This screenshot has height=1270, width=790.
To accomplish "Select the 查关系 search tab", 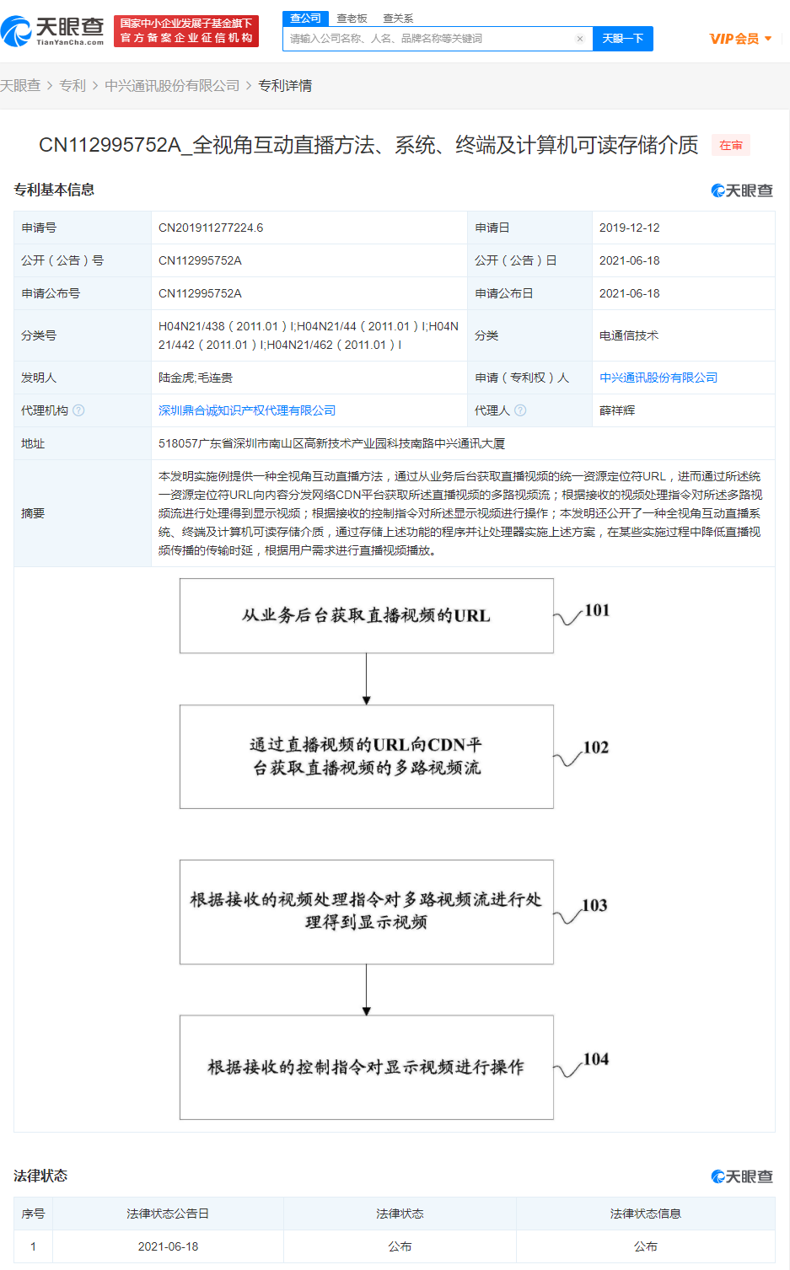I will click(398, 19).
